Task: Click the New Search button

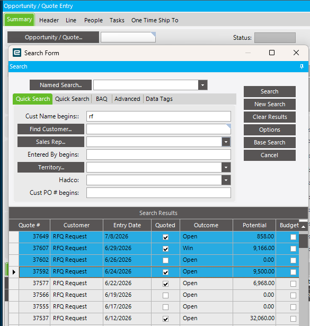Action: click(270, 104)
